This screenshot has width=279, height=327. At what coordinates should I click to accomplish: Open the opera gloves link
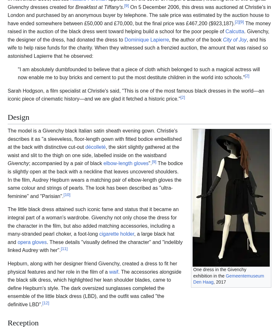coord(32,242)
